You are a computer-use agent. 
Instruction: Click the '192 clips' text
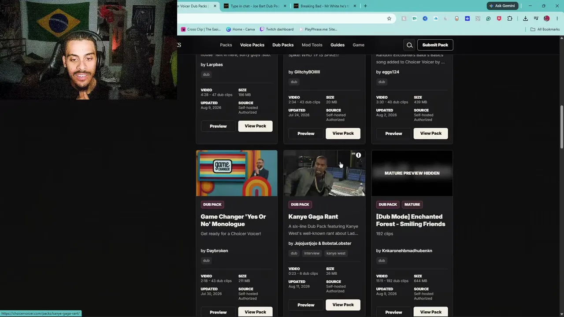coord(385,234)
